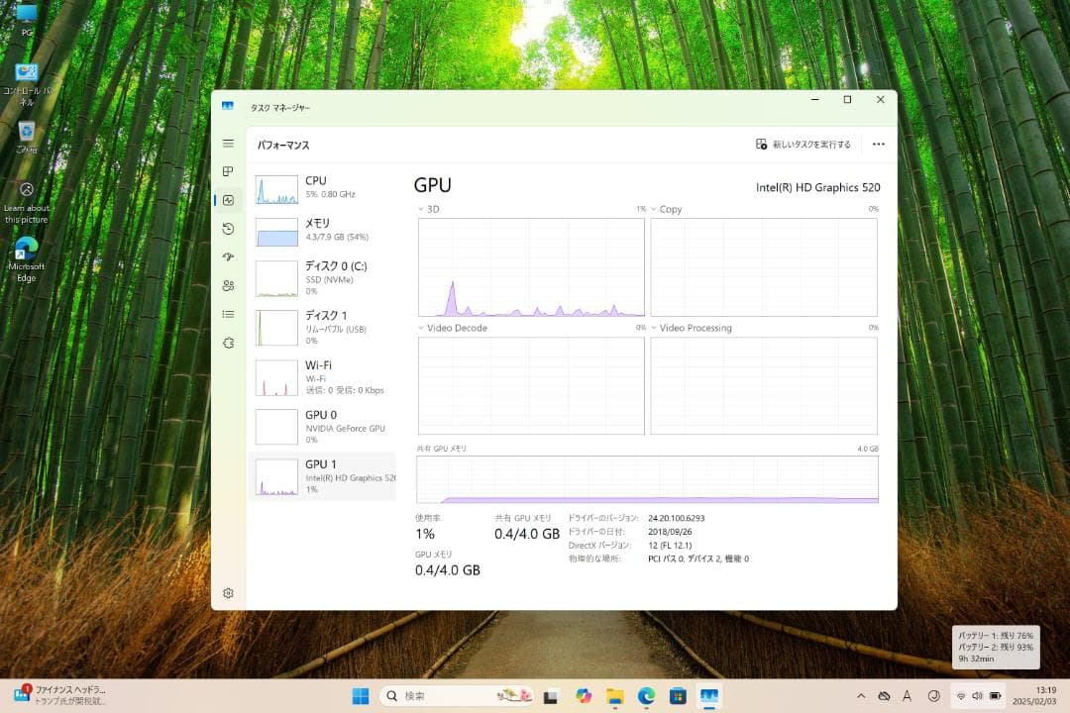1070x713 pixels.
Task: Toggle the navigation sidebar hamburger menu
Action: 228,143
